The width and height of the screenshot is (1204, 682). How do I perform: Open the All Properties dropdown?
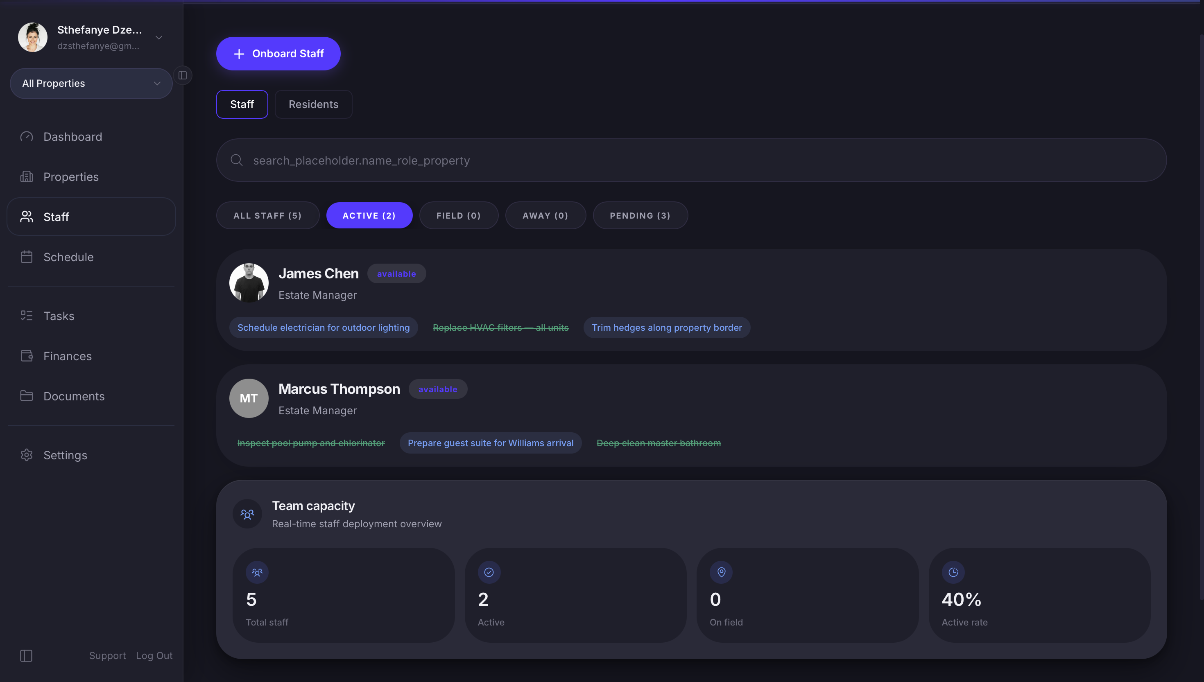click(x=91, y=84)
